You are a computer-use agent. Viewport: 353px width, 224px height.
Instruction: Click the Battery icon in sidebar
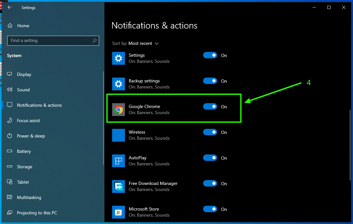[x=10, y=151]
